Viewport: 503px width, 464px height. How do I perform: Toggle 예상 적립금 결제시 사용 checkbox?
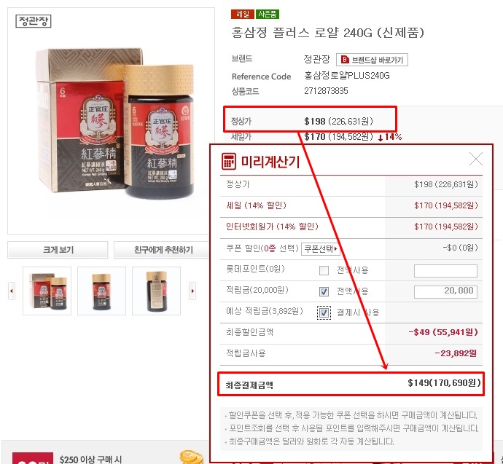tap(324, 312)
